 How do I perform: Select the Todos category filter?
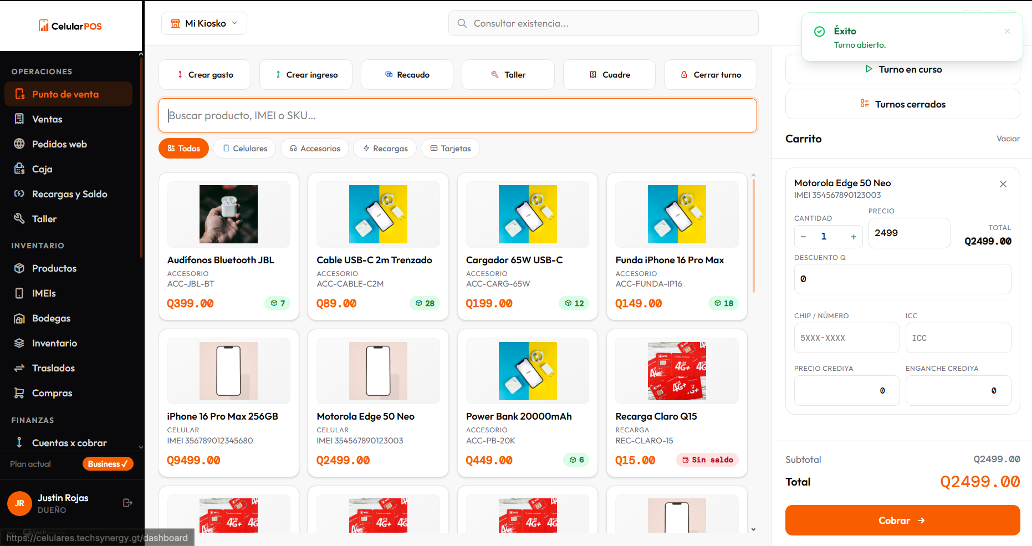click(183, 148)
